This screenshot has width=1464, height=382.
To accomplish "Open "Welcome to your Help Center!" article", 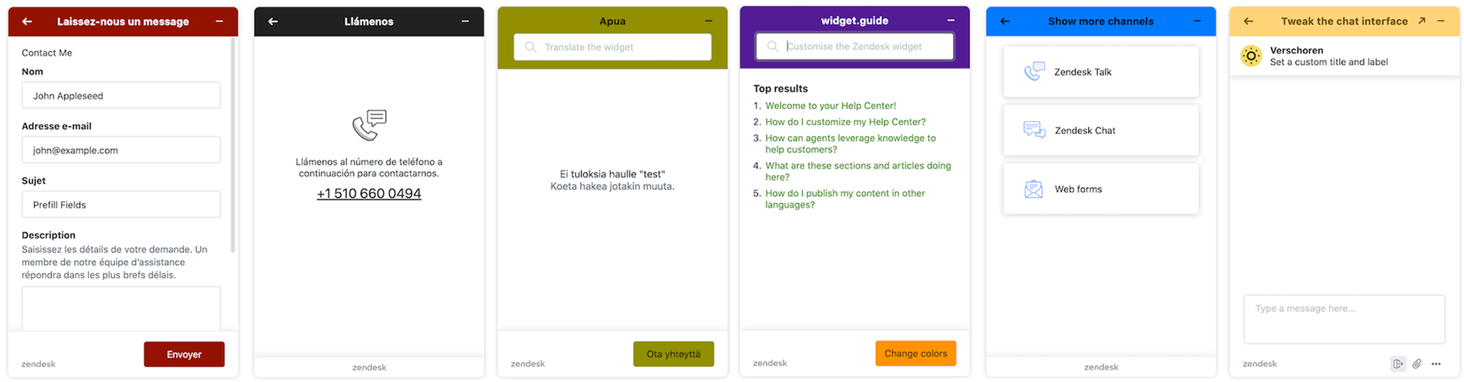I will tap(830, 106).
